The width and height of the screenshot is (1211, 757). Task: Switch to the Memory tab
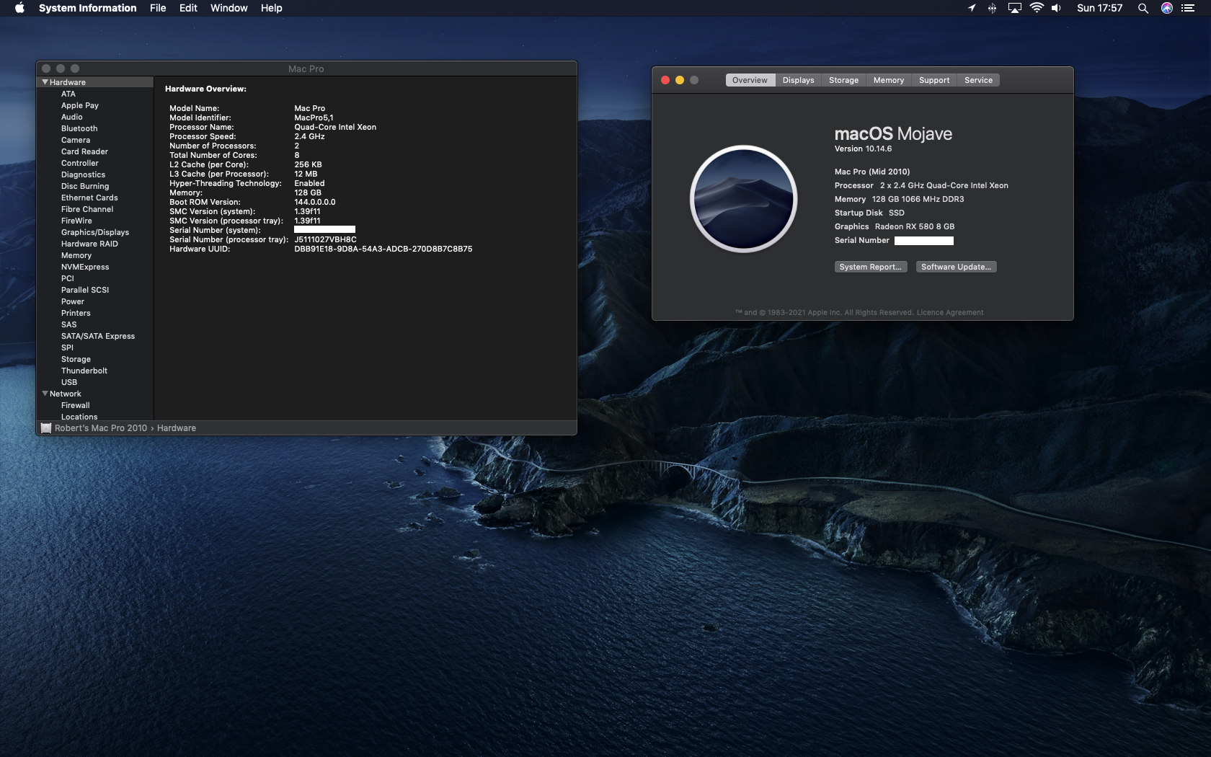click(889, 80)
